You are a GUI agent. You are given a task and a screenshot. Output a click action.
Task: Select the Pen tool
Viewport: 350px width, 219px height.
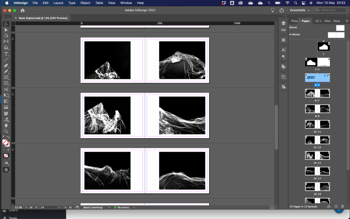(6, 65)
